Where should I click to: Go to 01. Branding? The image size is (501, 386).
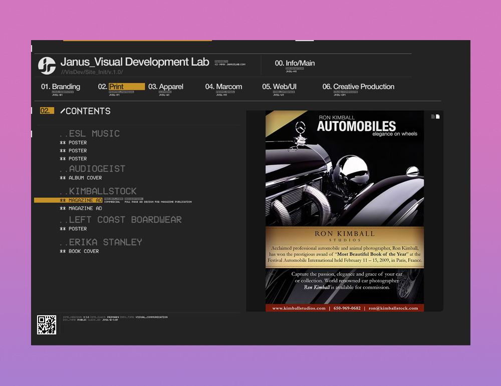pos(61,86)
